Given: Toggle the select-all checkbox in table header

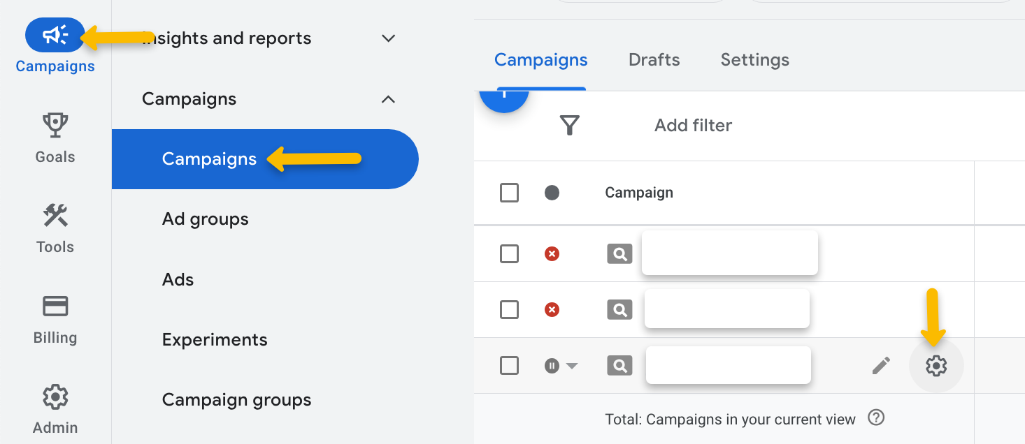Looking at the screenshot, I should tap(509, 193).
